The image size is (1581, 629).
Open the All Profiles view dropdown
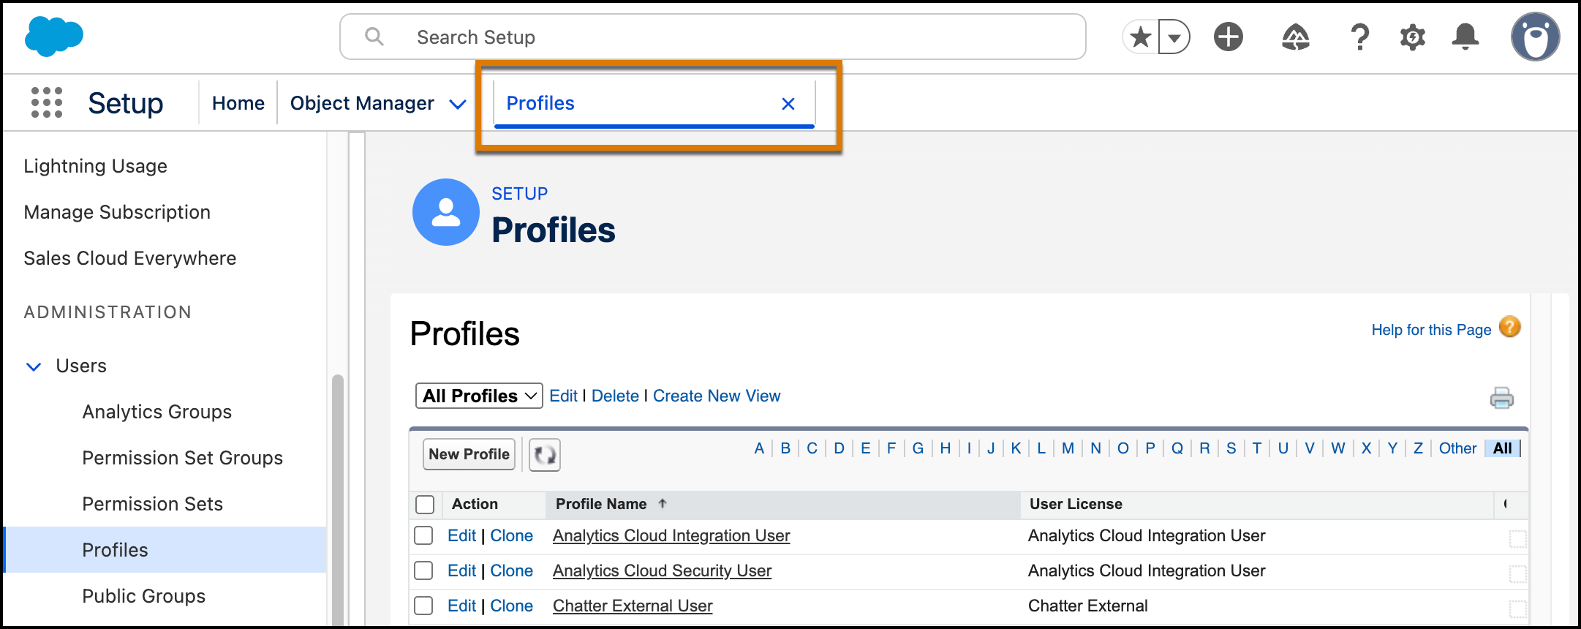pos(479,396)
